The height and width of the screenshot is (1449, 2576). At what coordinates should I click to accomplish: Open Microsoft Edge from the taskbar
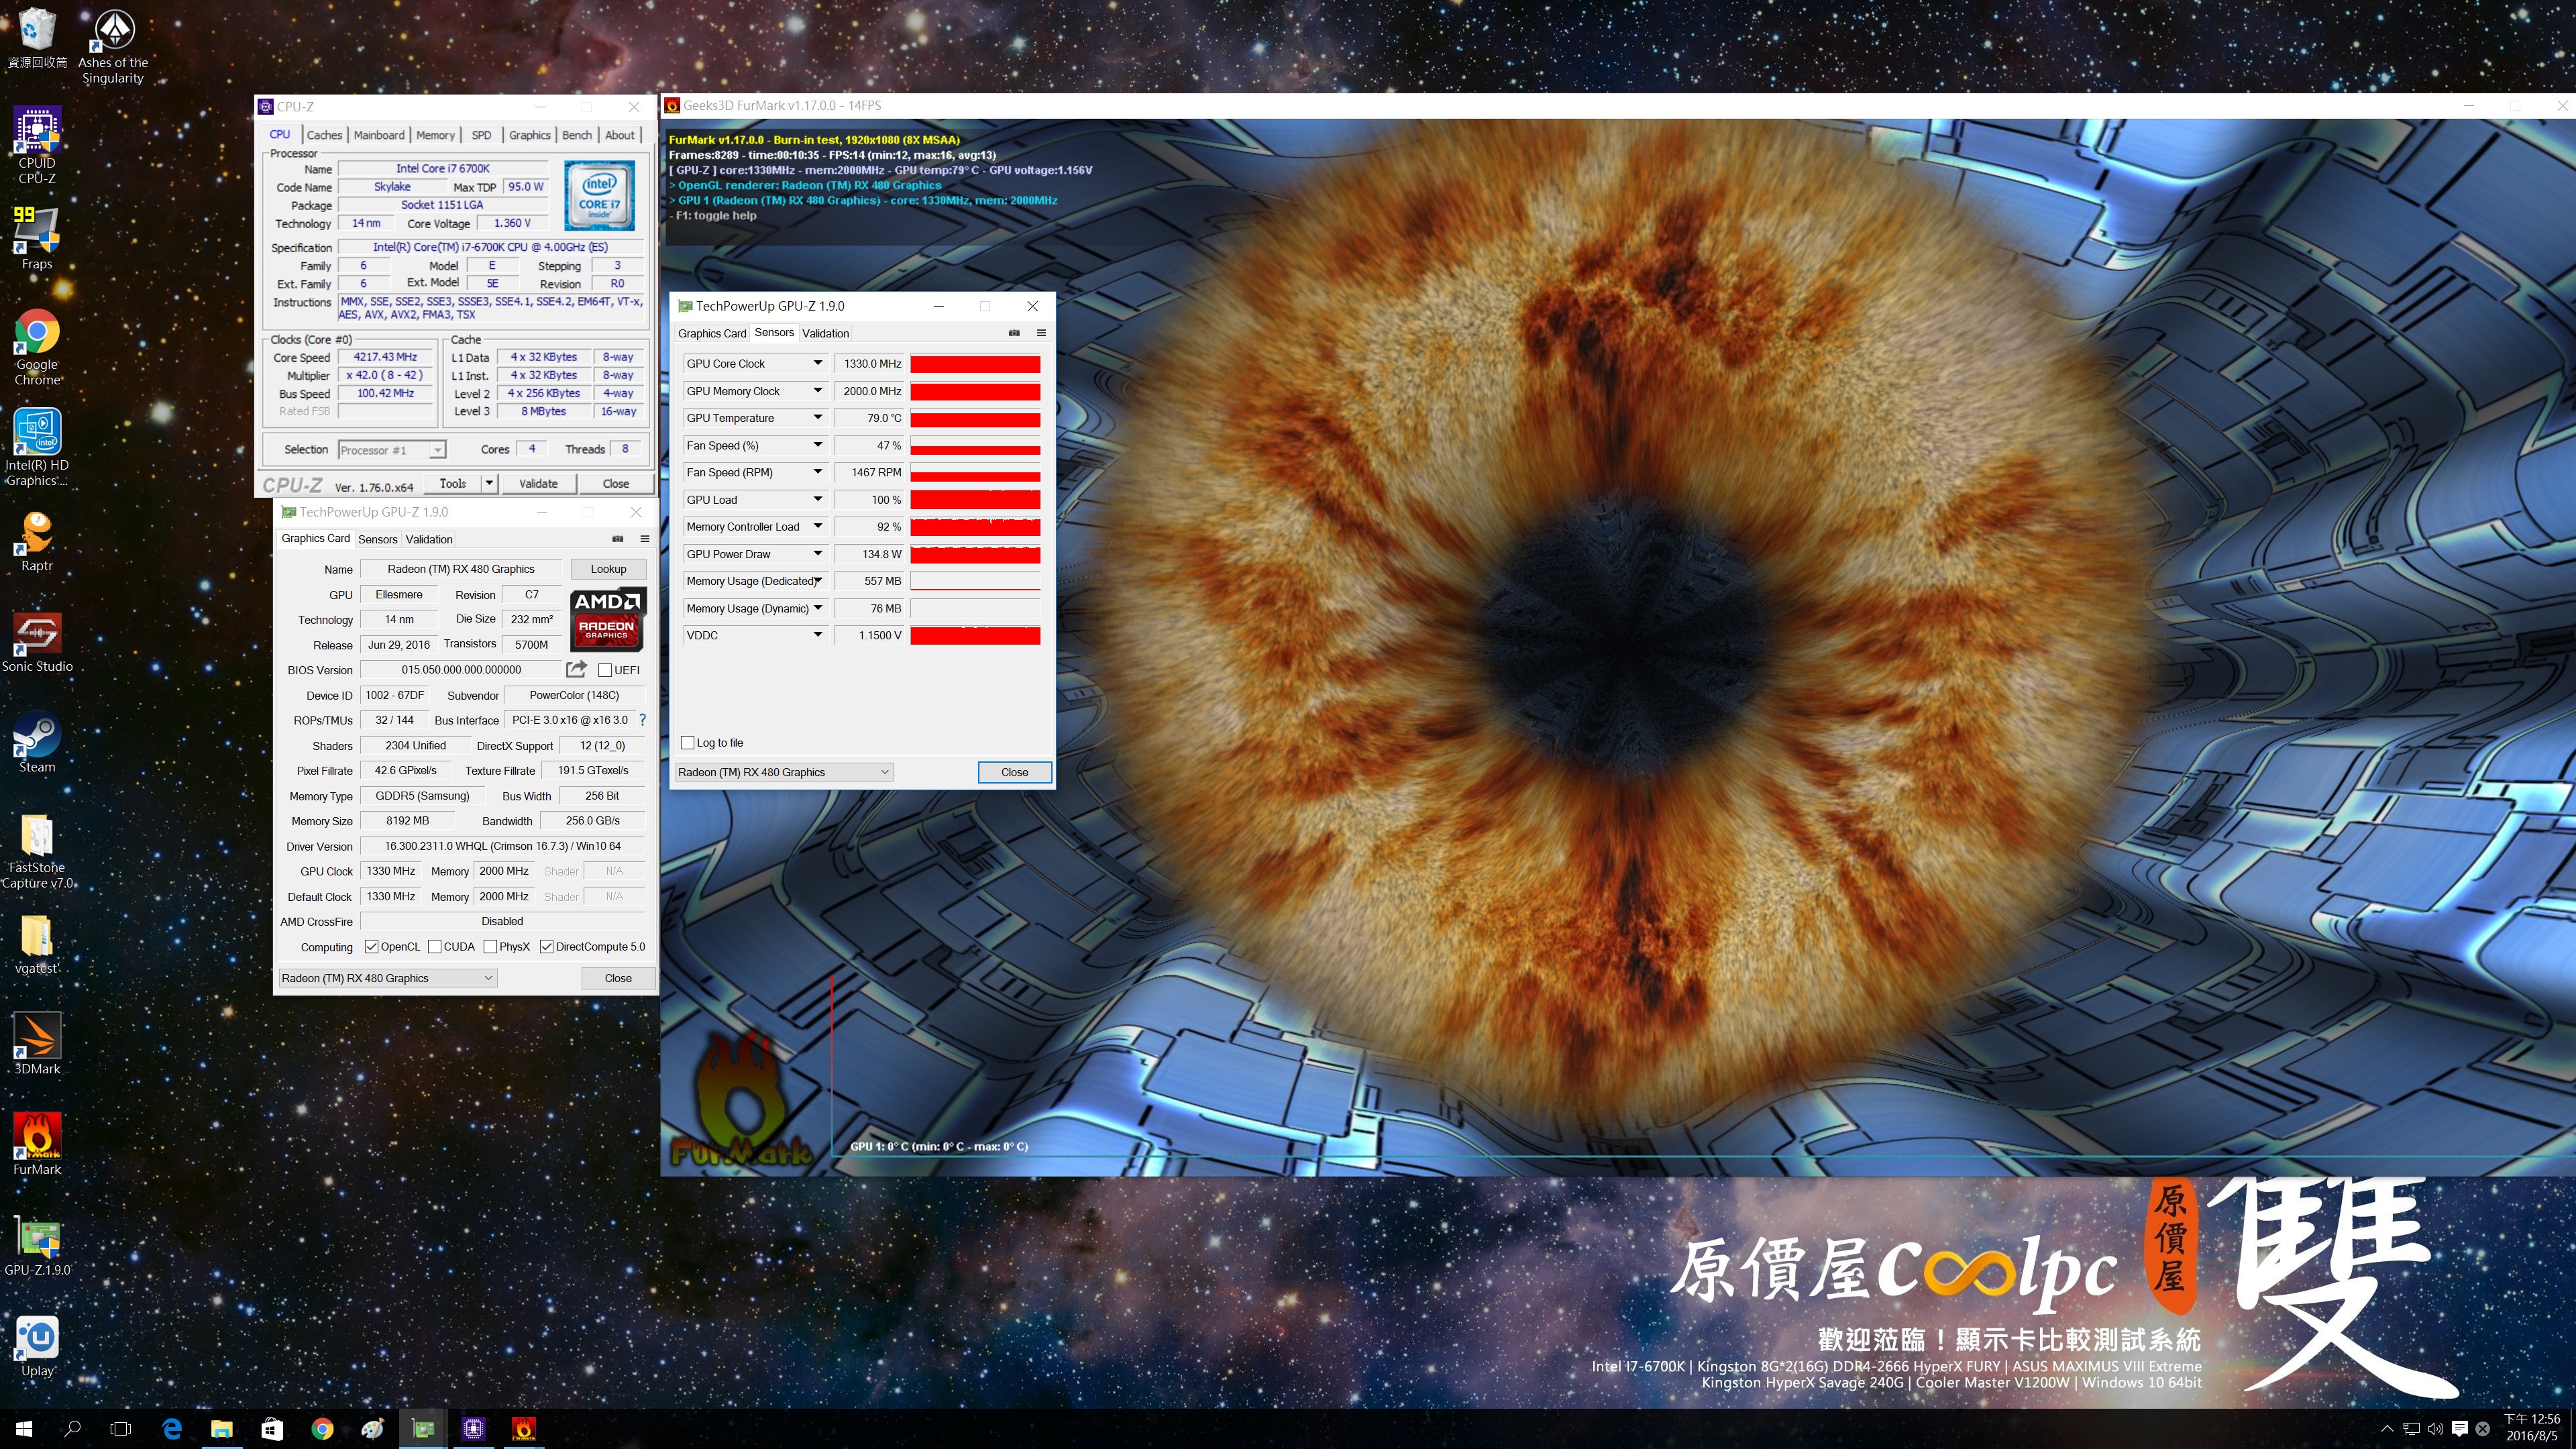click(x=172, y=1429)
